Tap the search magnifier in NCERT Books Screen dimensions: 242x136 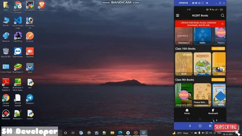tap(222, 15)
